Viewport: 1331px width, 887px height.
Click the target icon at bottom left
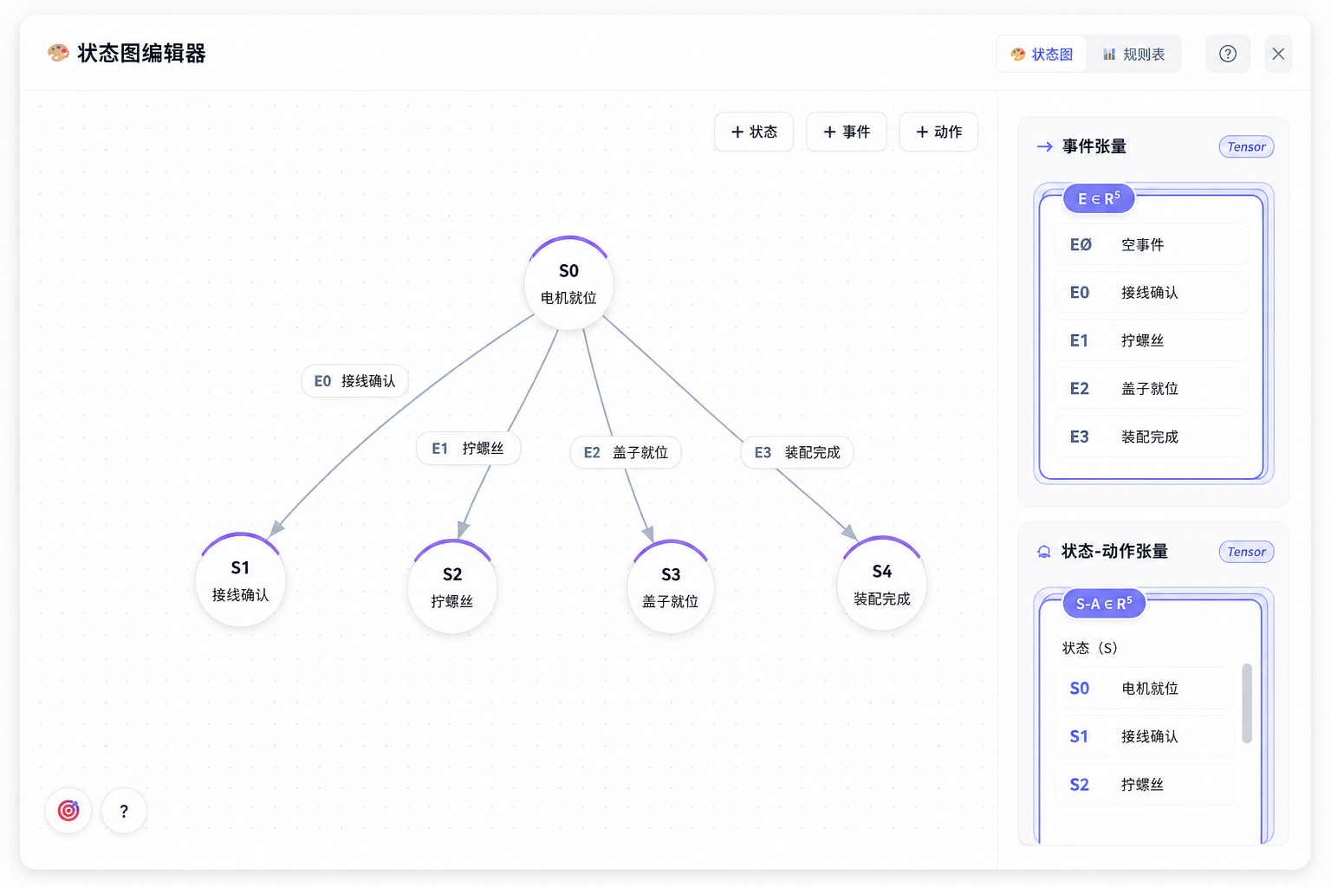(68, 811)
